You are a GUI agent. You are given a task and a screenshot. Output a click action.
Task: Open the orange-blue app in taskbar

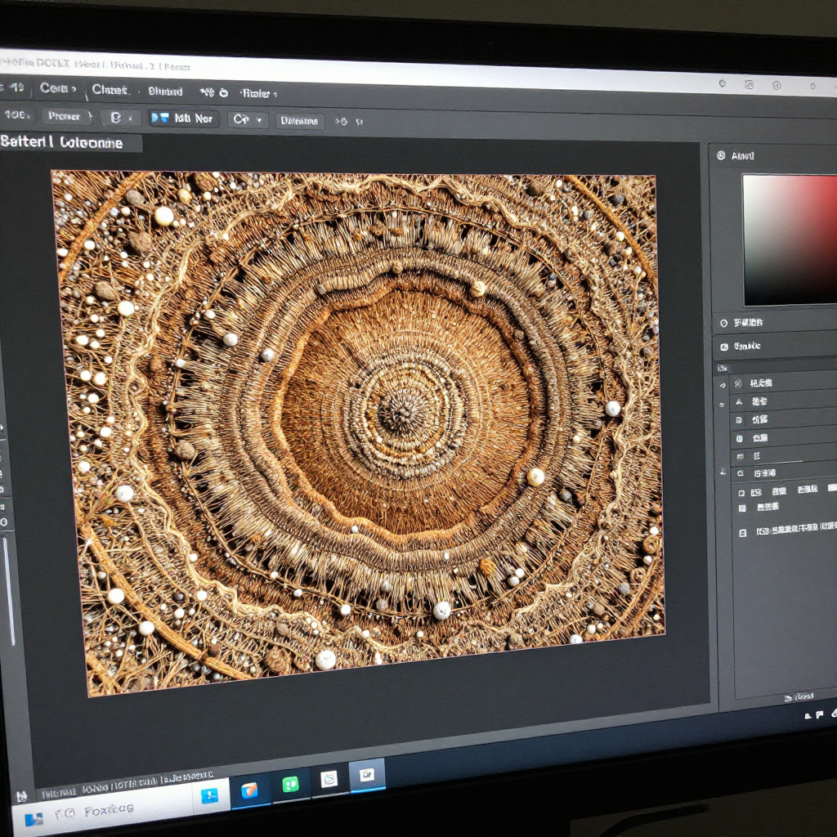click(249, 790)
